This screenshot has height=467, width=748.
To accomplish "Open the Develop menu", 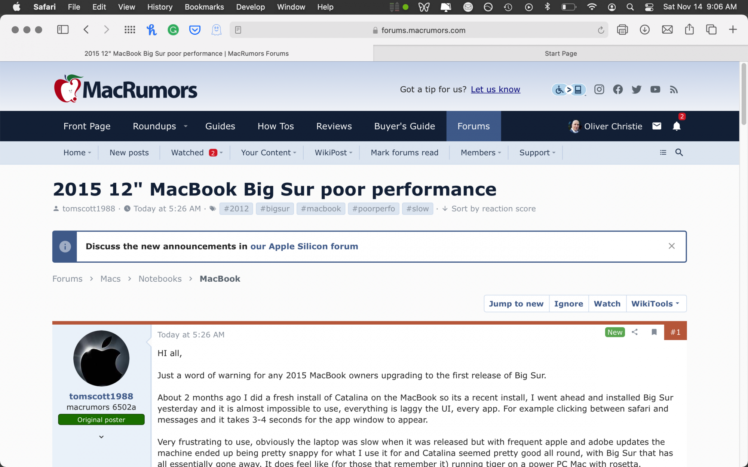I will click(x=251, y=7).
